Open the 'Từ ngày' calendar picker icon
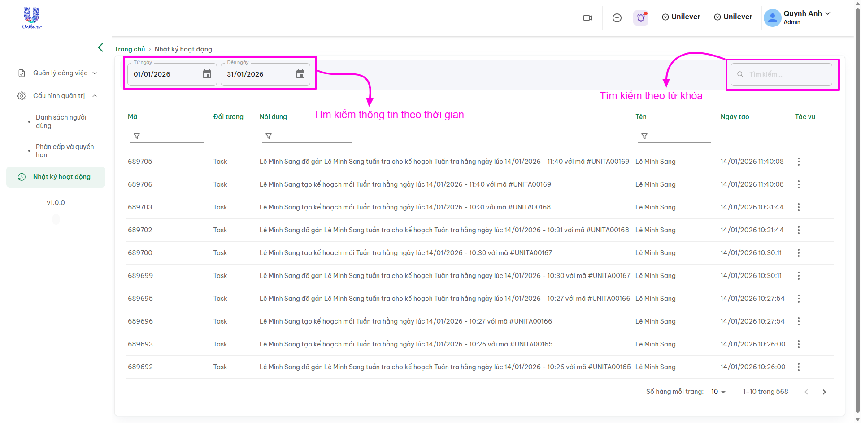 pos(207,74)
